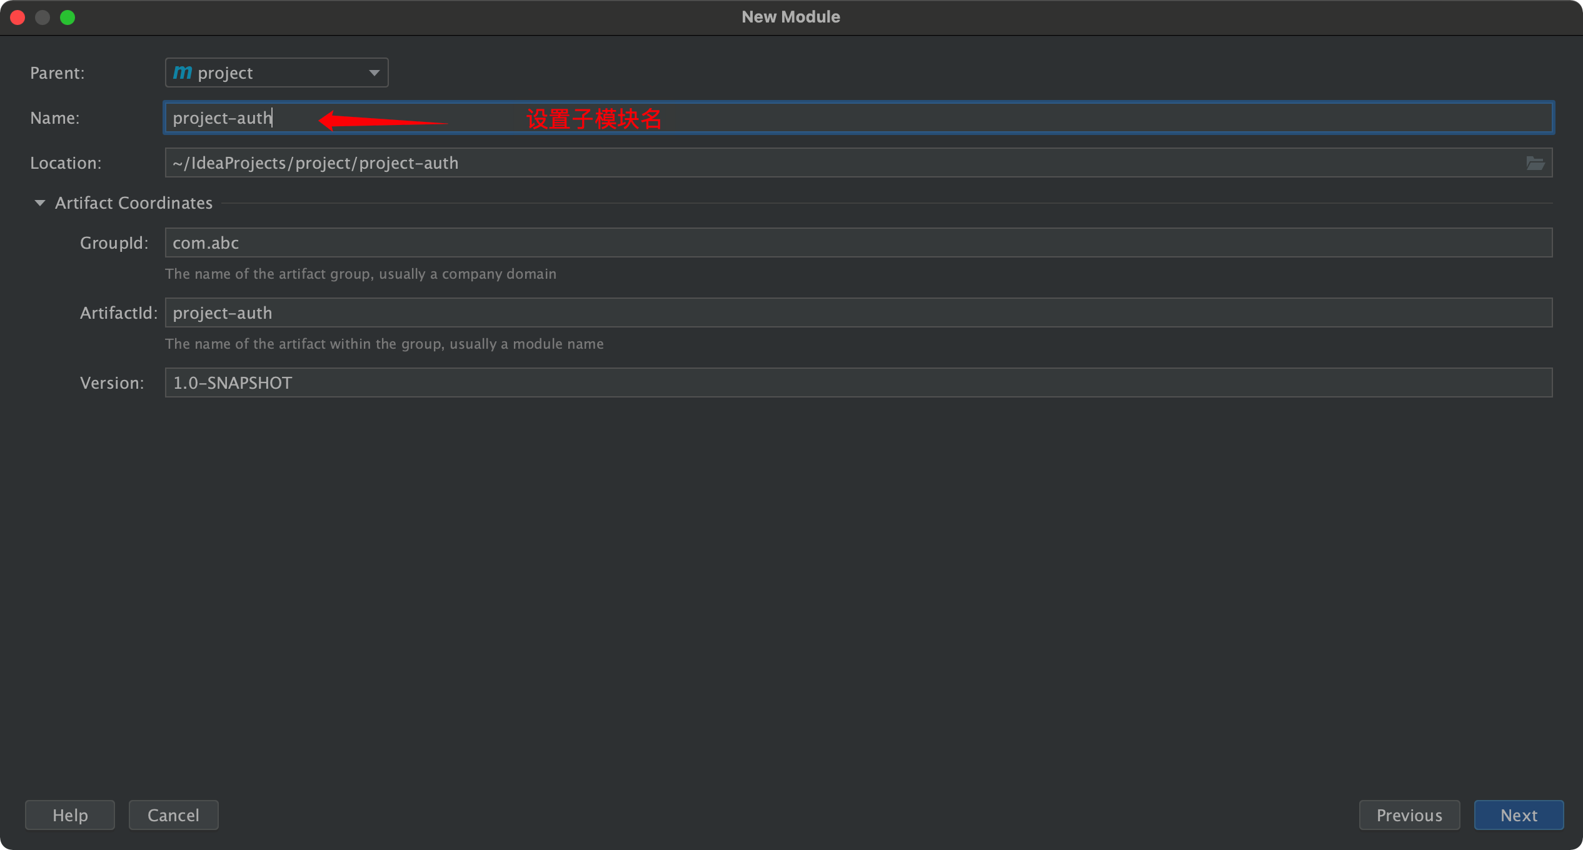Image resolution: width=1583 pixels, height=850 pixels.
Task: Click the GroupId hint text about company domain
Action: pyautogui.click(x=360, y=274)
